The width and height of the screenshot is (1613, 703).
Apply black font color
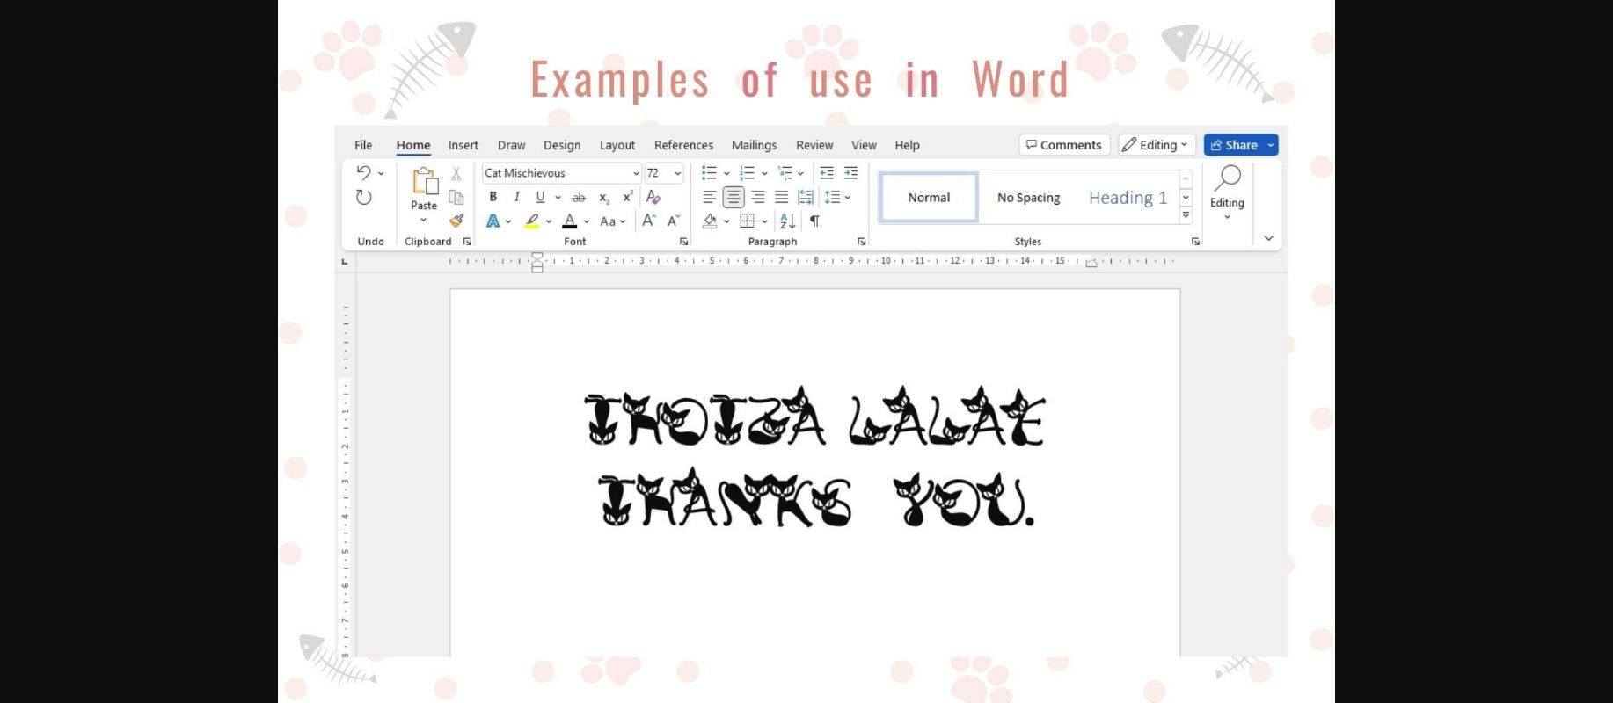click(x=570, y=221)
